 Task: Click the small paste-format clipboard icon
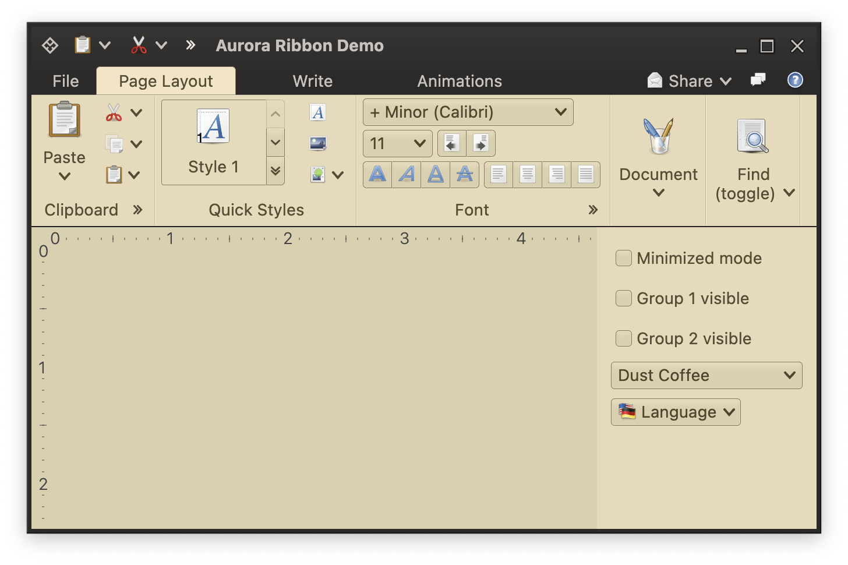tap(114, 175)
